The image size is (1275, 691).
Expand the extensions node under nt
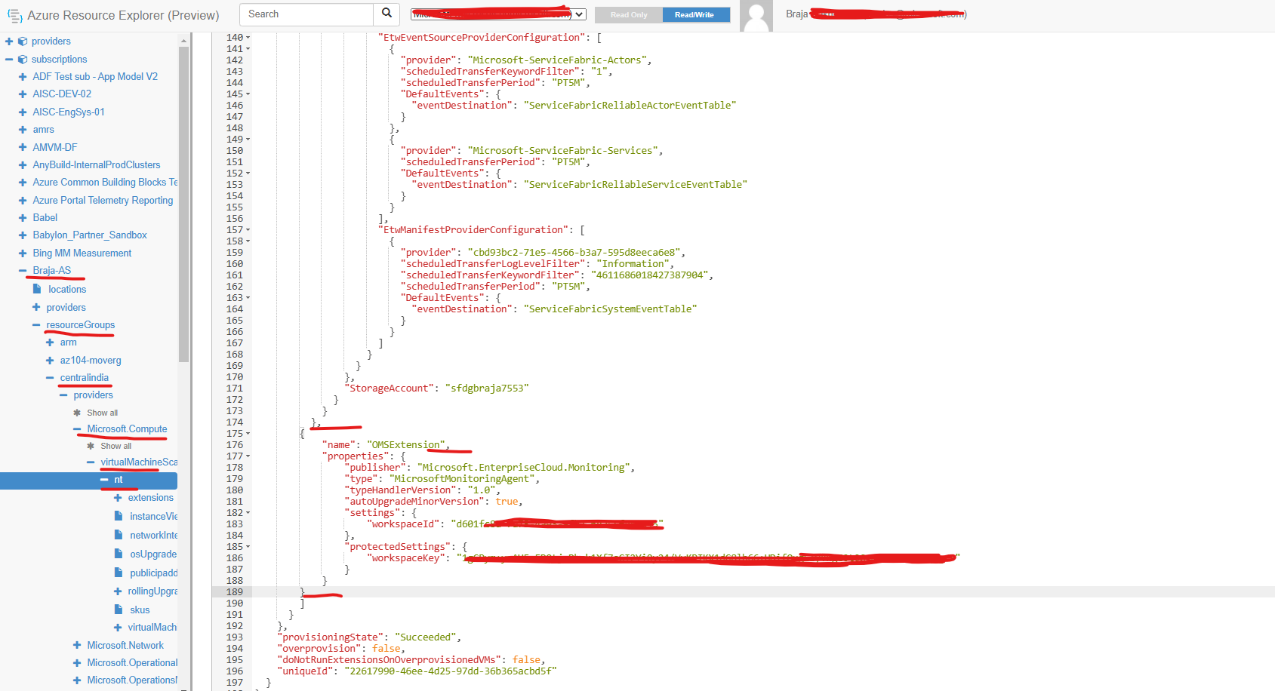point(118,498)
